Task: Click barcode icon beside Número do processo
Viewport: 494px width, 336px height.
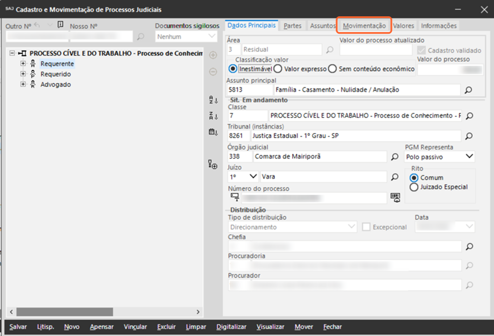Action: click(x=395, y=197)
